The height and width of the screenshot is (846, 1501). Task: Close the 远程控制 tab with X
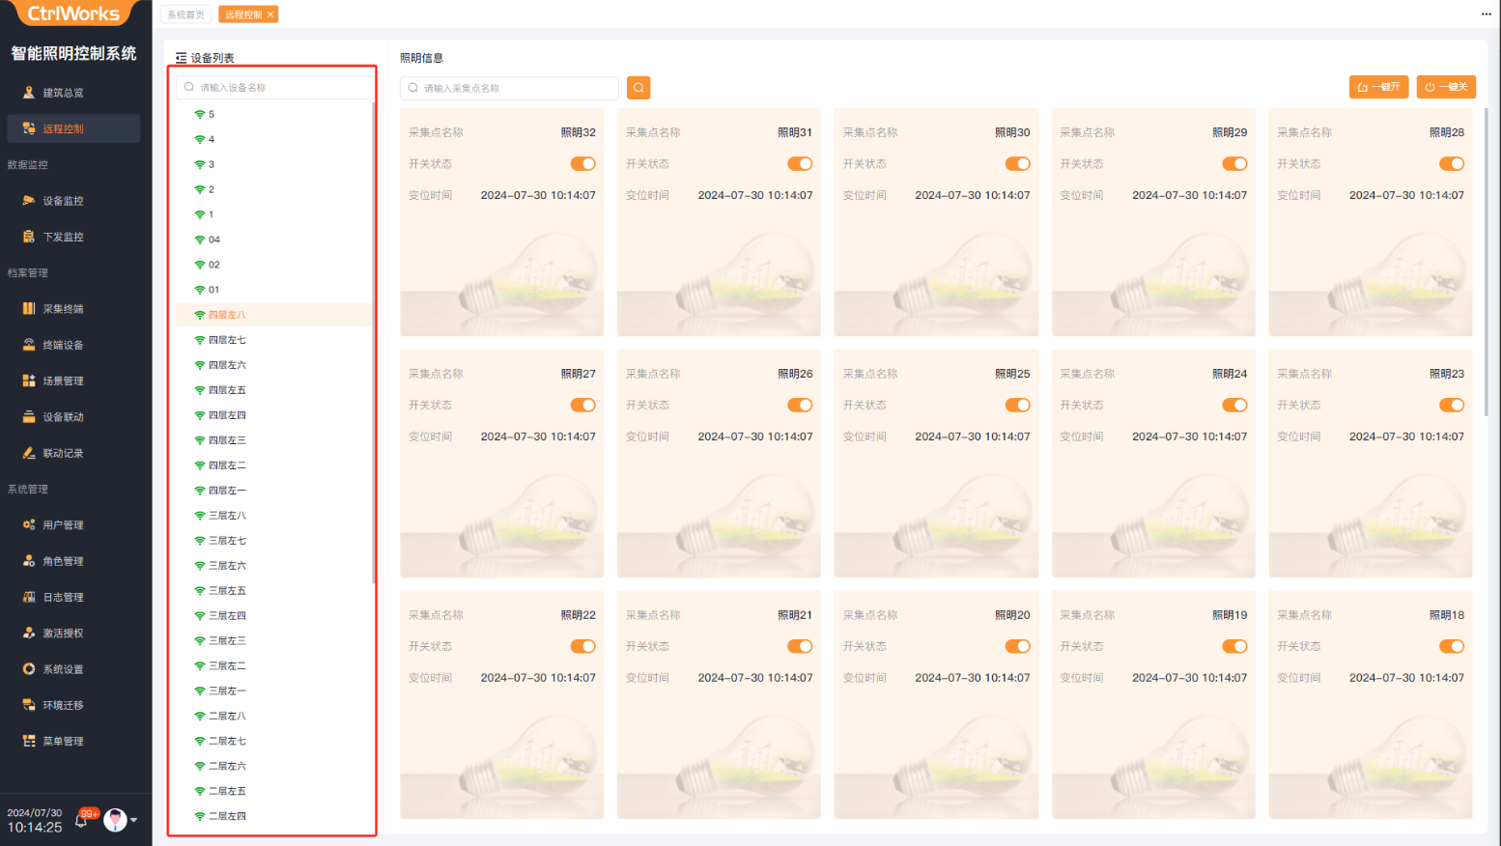[x=270, y=14]
